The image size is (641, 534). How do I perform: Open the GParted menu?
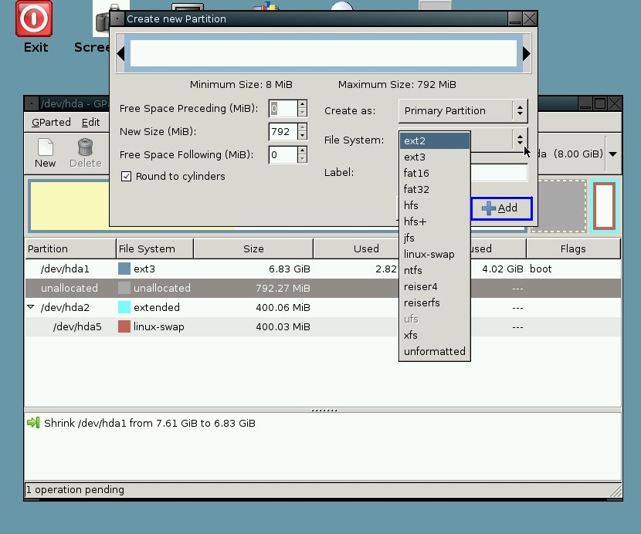(x=51, y=122)
